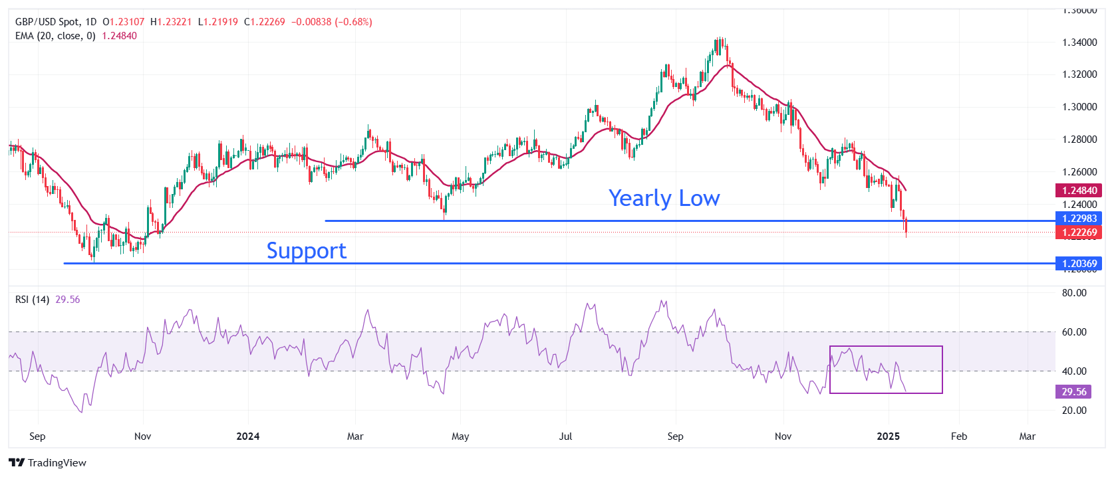Click the 2025 label on the time axis

tap(889, 436)
